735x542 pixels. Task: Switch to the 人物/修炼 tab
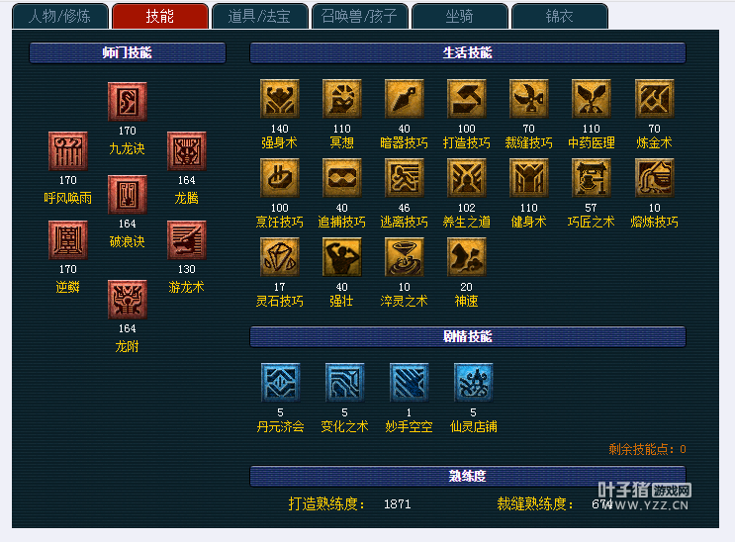60,17
